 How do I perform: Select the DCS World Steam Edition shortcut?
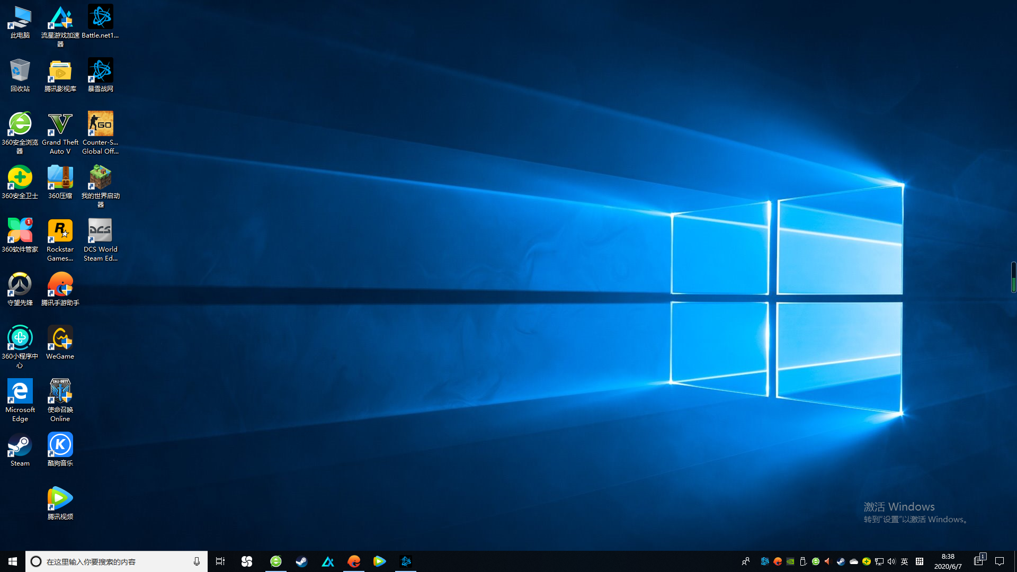(101, 240)
